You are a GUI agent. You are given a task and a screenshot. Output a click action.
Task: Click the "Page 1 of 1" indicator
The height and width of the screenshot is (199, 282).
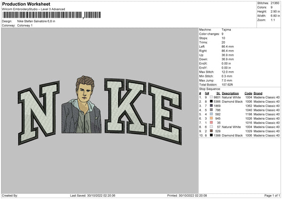(x=272, y=195)
